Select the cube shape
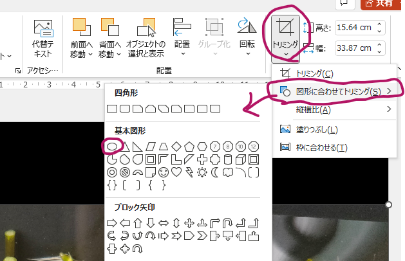This screenshot has height=261, width=405. coord(241,159)
